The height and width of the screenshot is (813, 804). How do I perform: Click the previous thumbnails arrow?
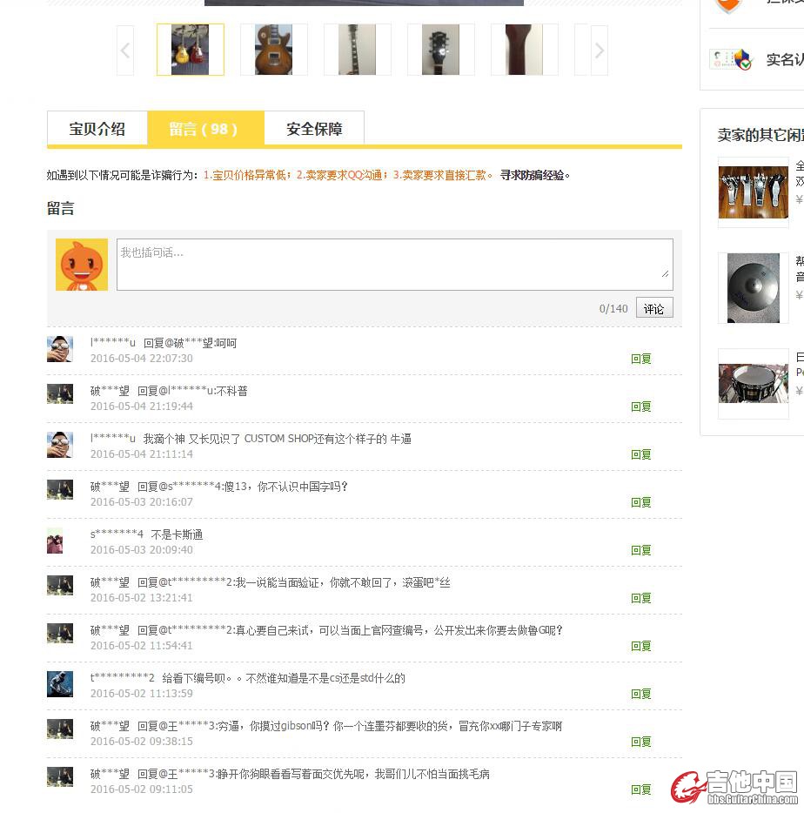coord(125,50)
